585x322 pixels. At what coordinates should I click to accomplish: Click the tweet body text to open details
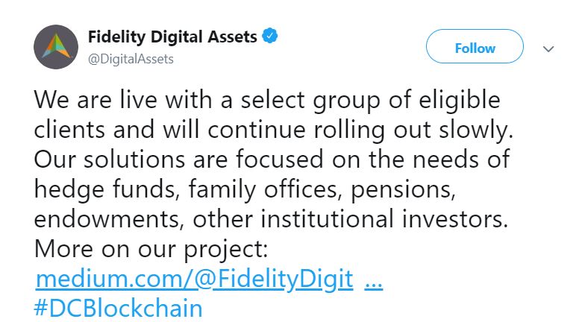click(273, 160)
